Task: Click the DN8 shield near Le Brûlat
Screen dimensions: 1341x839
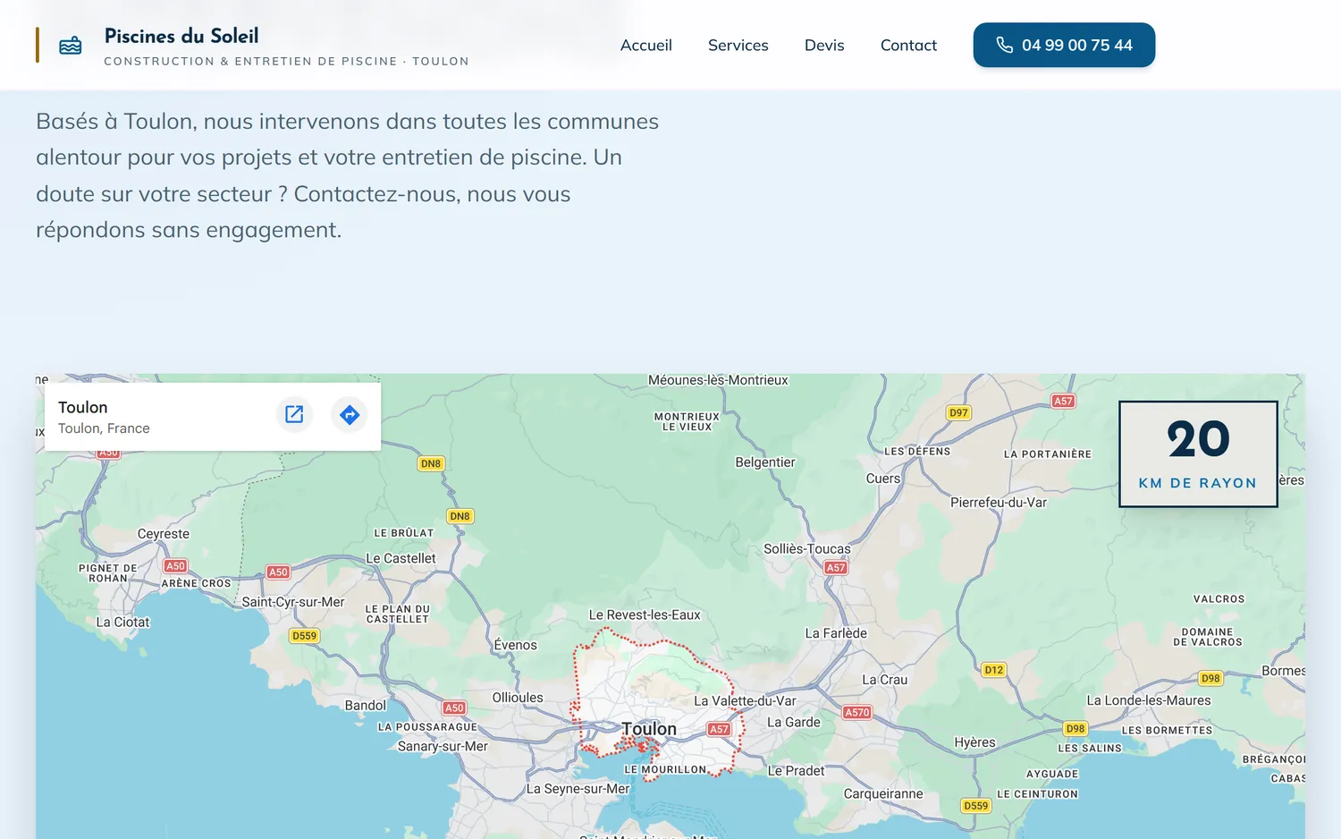Action: pyautogui.click(x=460, y=516)
